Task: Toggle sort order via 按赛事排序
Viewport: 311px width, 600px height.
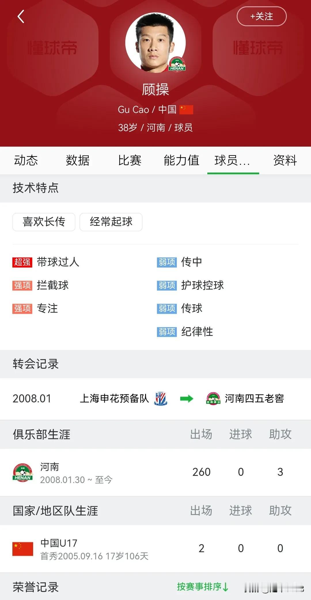Action: (x=203, y=587)
